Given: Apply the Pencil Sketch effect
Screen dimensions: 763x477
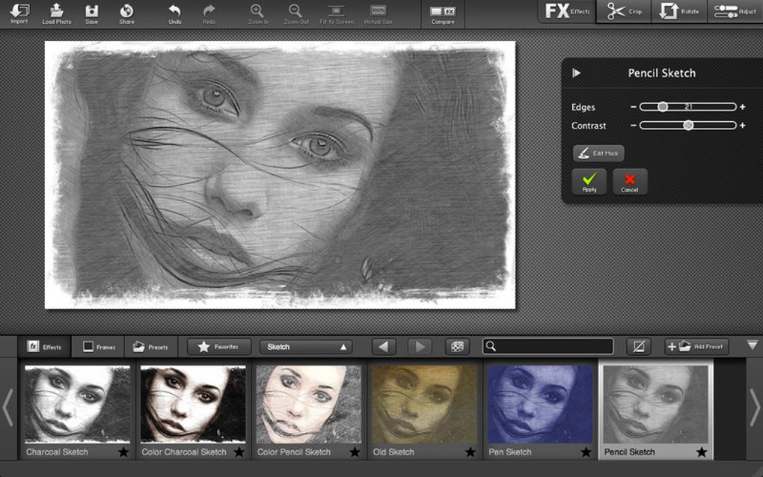Looking at the screenshot, I should tap(589, 182).
